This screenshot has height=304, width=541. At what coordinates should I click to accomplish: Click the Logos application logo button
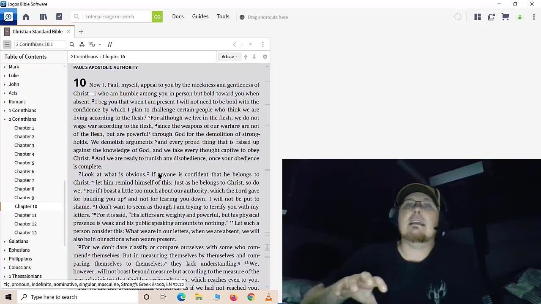coord(8,17)
